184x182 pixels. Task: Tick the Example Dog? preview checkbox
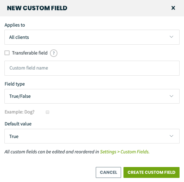[48, 112]
